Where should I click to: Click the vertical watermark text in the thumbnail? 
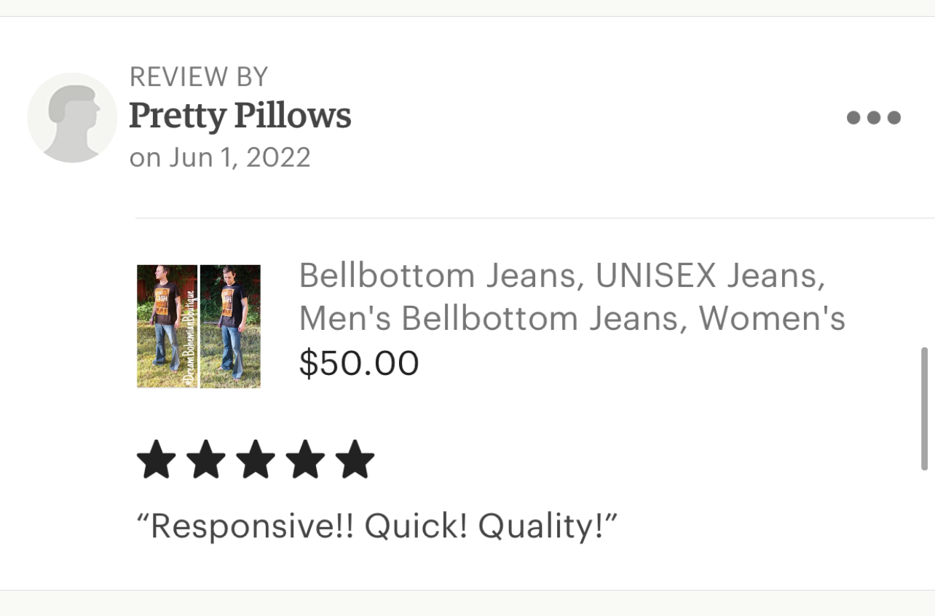(x=191, y=336)
